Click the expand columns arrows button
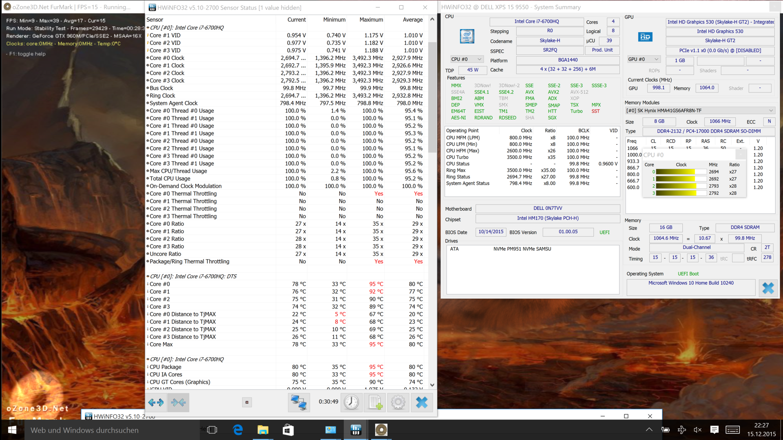 click(x=156, y=403)
